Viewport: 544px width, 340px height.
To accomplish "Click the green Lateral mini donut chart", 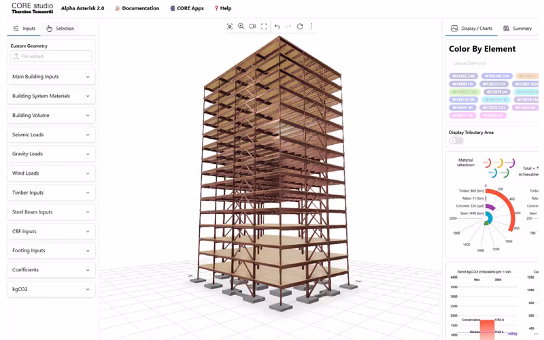I will pyautogui.click(x=504, y=173).
